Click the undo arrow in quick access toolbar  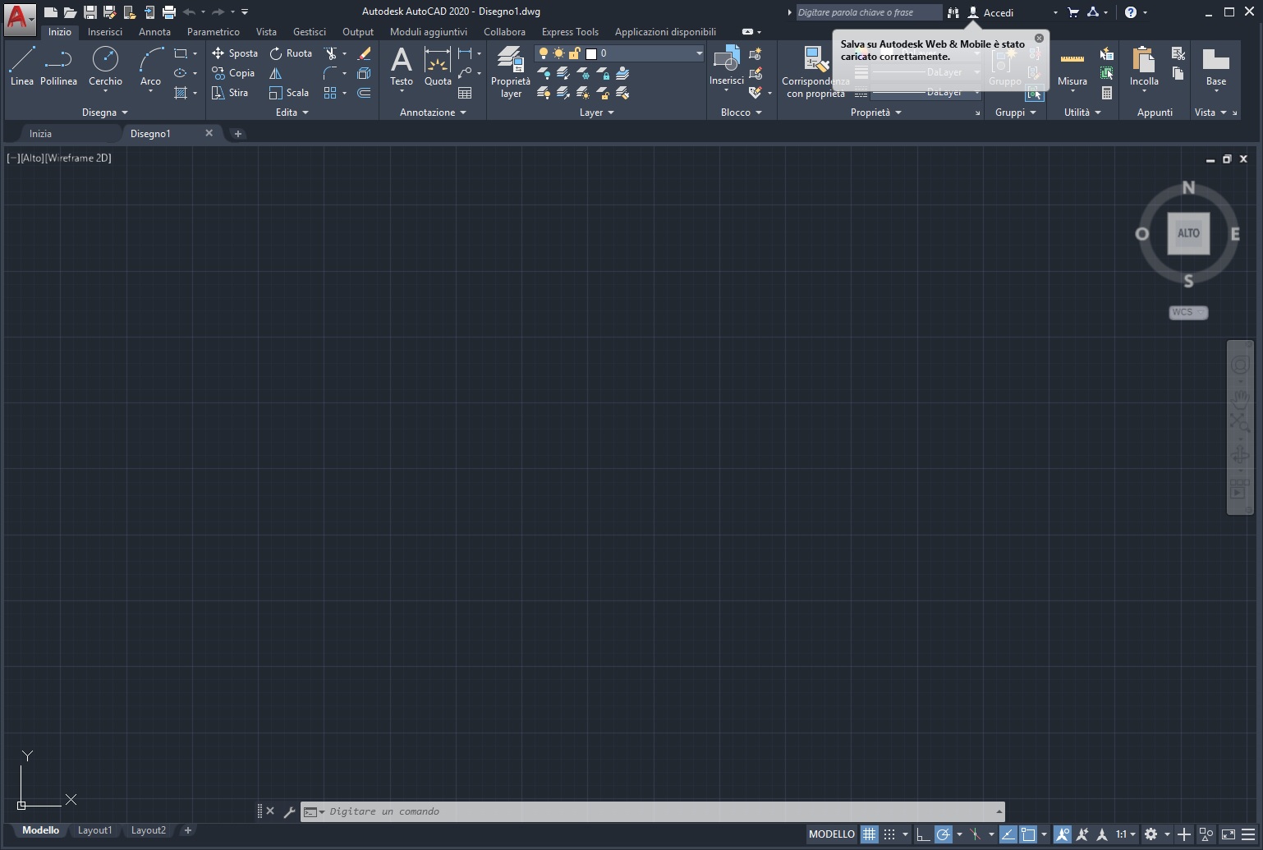tap(189, 12)
